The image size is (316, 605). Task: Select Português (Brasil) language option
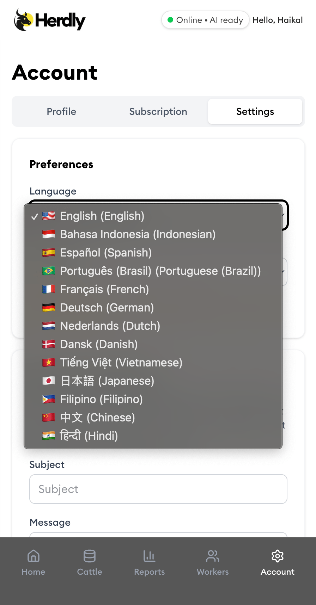160,271
